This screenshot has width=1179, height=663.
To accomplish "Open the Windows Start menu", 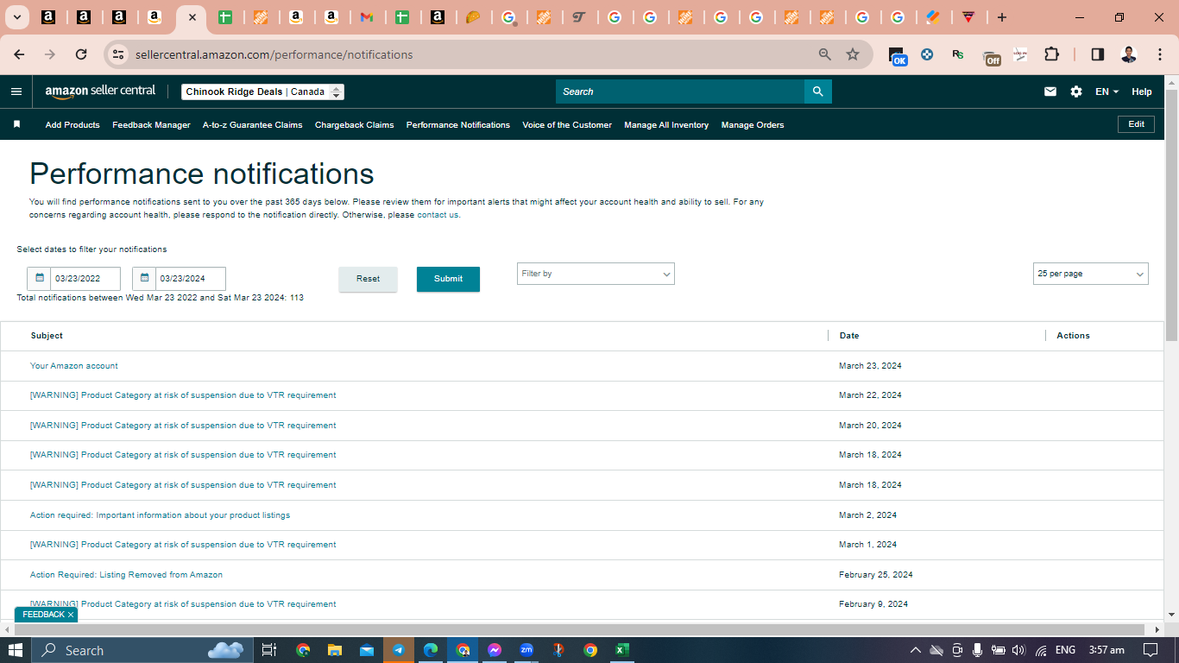I will (16, 650).
